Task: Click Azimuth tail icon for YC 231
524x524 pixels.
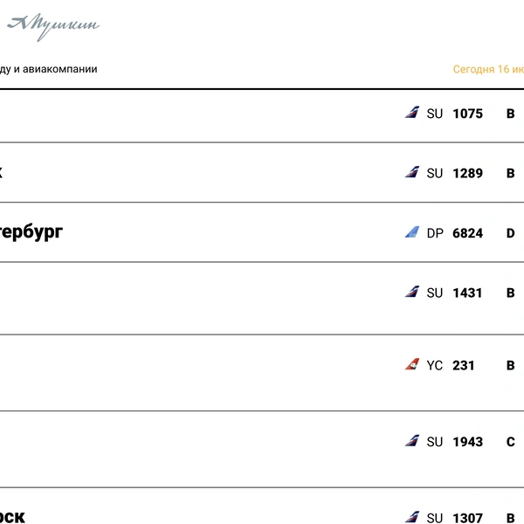Action: click(412, 364)
